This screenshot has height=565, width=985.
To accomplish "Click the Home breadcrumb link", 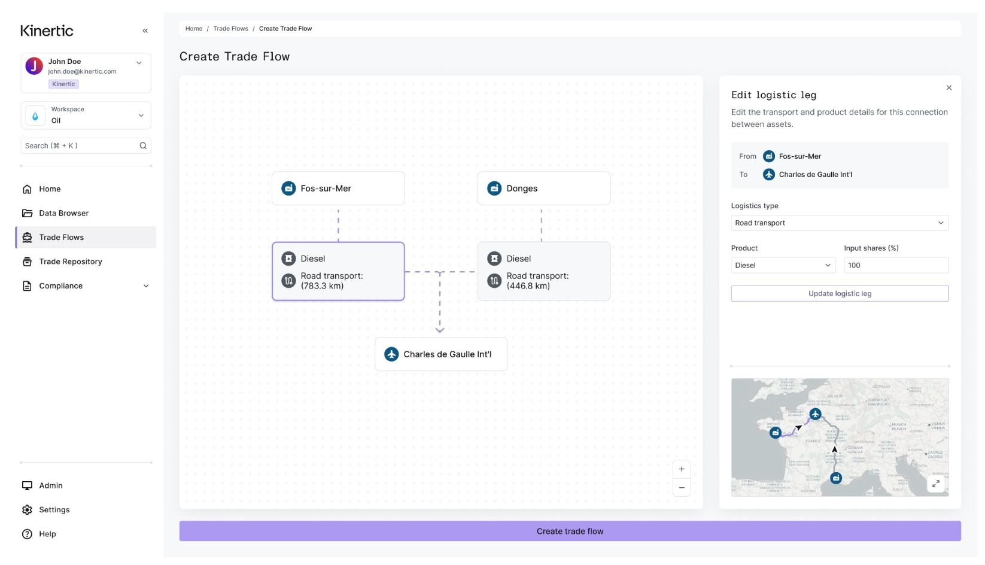I will pos(194,29).
